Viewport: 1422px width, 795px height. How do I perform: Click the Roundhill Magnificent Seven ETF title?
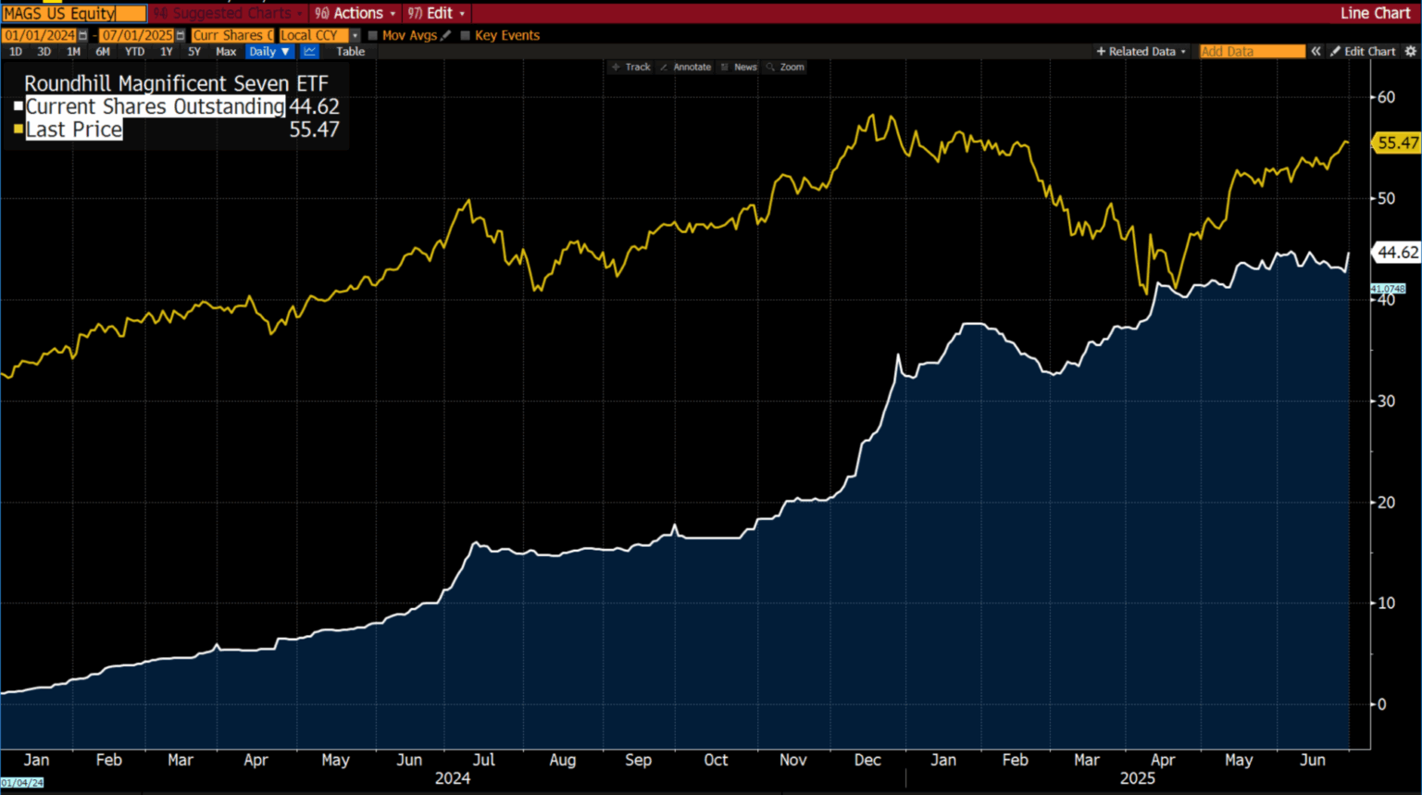(x=176, y=83)
